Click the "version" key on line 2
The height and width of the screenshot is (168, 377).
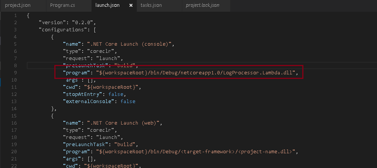[x=52, y=23]
